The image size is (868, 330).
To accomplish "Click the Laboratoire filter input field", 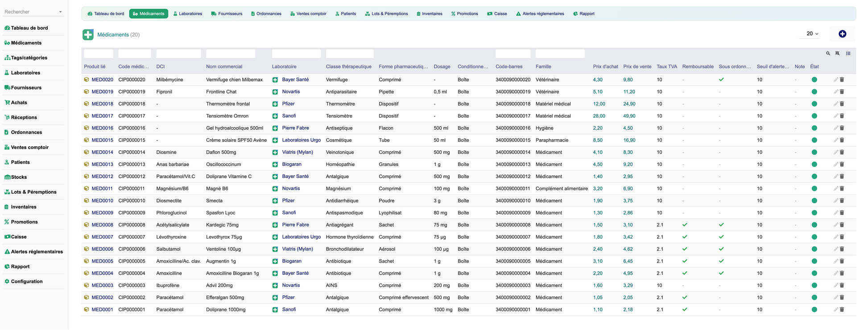I will (x=296, y=54).
